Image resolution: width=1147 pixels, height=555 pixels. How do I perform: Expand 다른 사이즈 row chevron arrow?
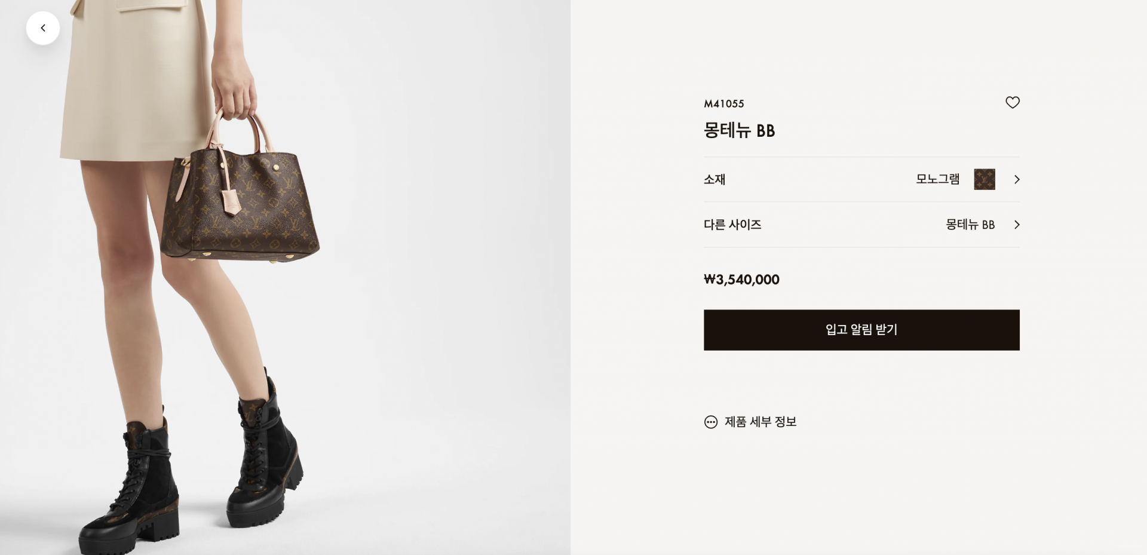[x=1017, y=225]
